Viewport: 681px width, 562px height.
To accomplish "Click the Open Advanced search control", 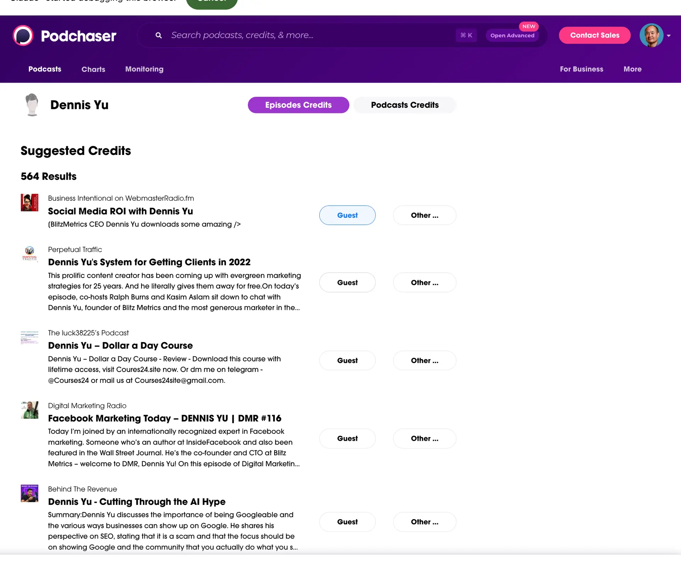I will coord(512,35).
